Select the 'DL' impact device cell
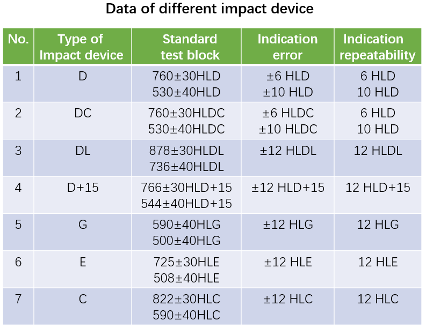Image resolution: width=426 pixels, height=328 pixels. (x=83, y=151)
